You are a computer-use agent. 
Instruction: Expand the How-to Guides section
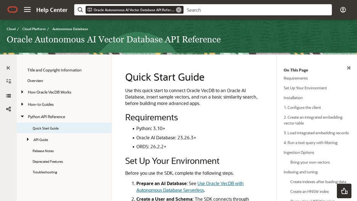[x=22, y=104]
